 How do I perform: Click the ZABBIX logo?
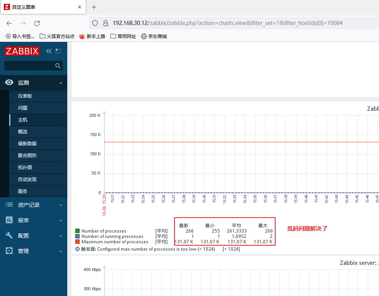click(22, 51)
